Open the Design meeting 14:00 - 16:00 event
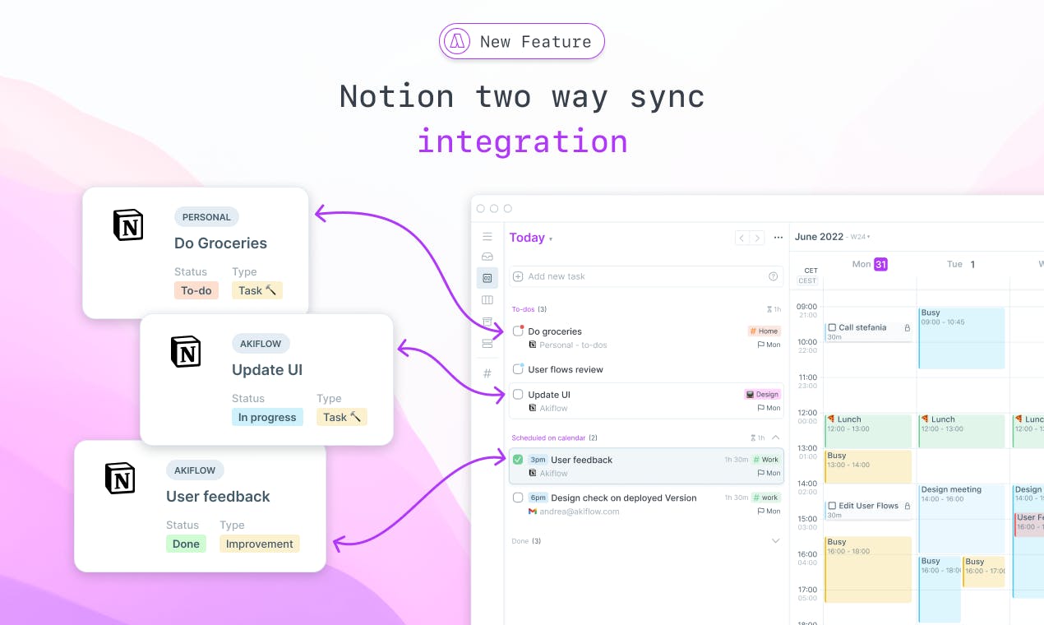This screenshot has width=1044, height=625. coord(961,518)
